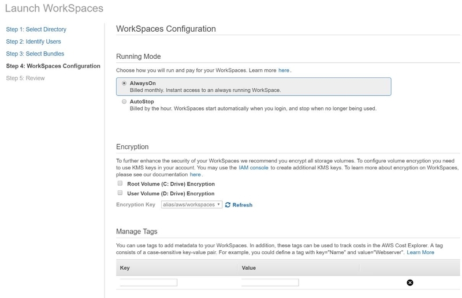Click the Refresh circular arrows icon

tap(228, 205)
